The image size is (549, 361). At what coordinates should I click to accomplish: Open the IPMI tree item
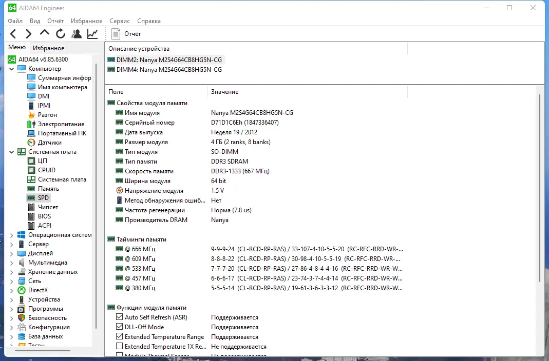point(39,106)
